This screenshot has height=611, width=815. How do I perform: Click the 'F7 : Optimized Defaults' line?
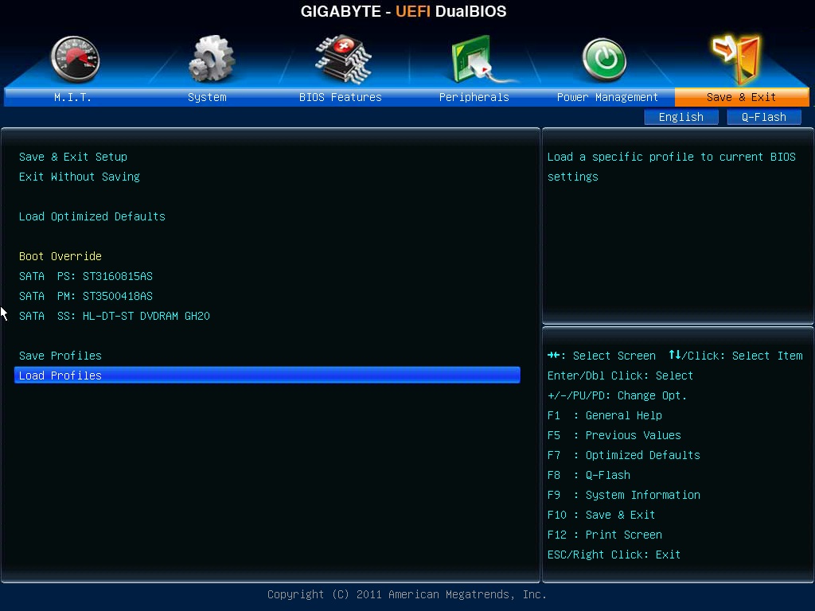(x=624, y=455)
